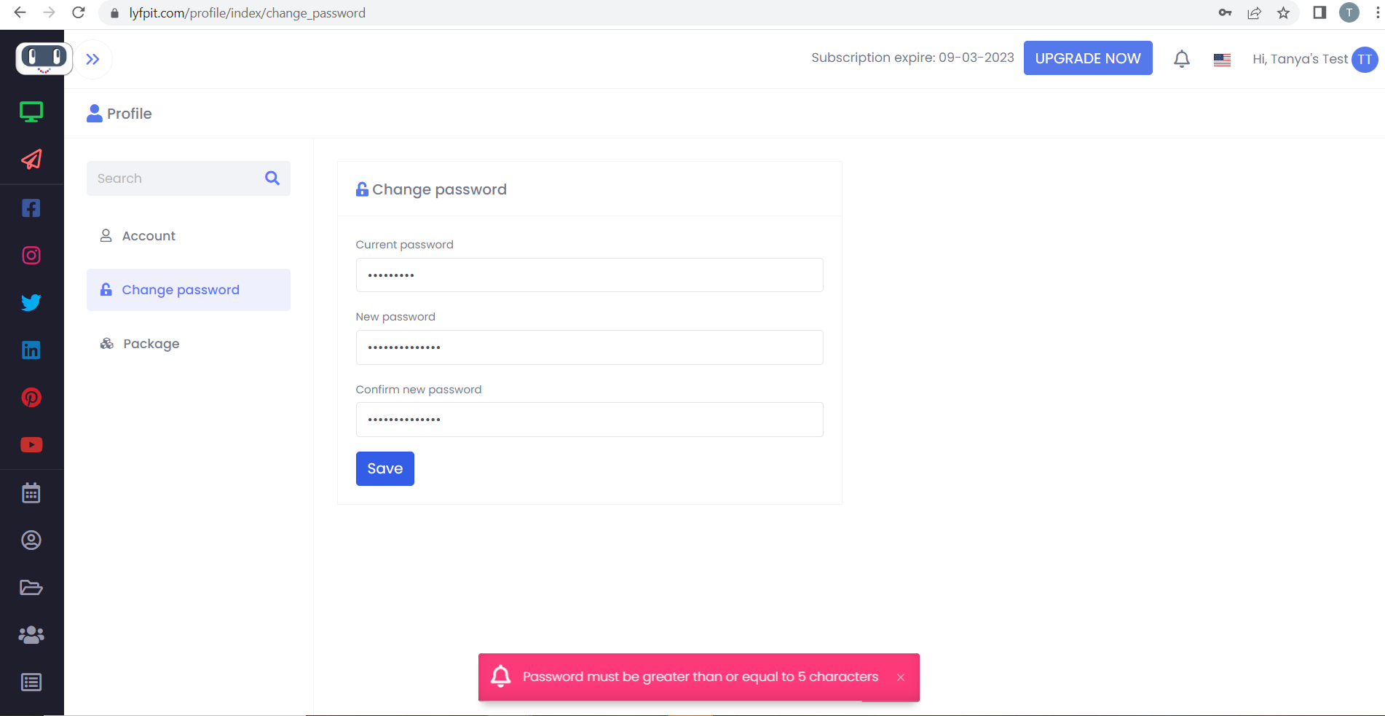Open the browser password key icon
Screen dimensions: 1385x716
tap(1225, 13)
